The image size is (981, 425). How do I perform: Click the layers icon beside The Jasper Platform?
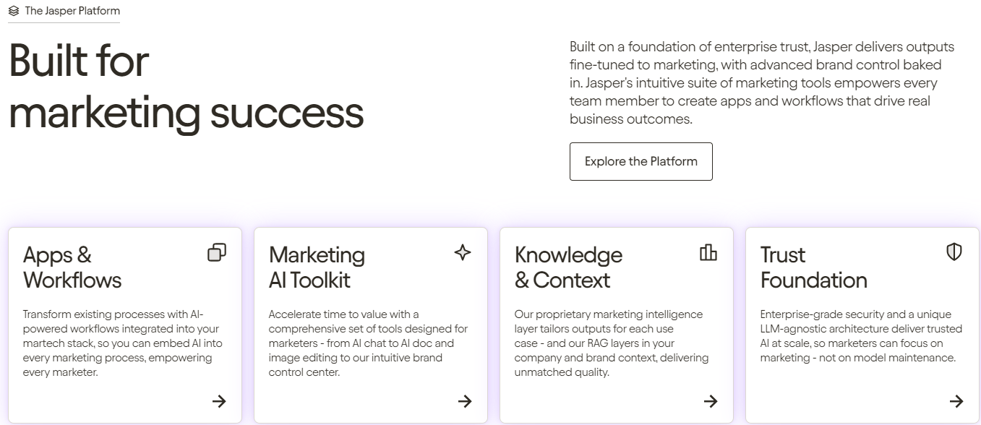click(x=14, y=11)
